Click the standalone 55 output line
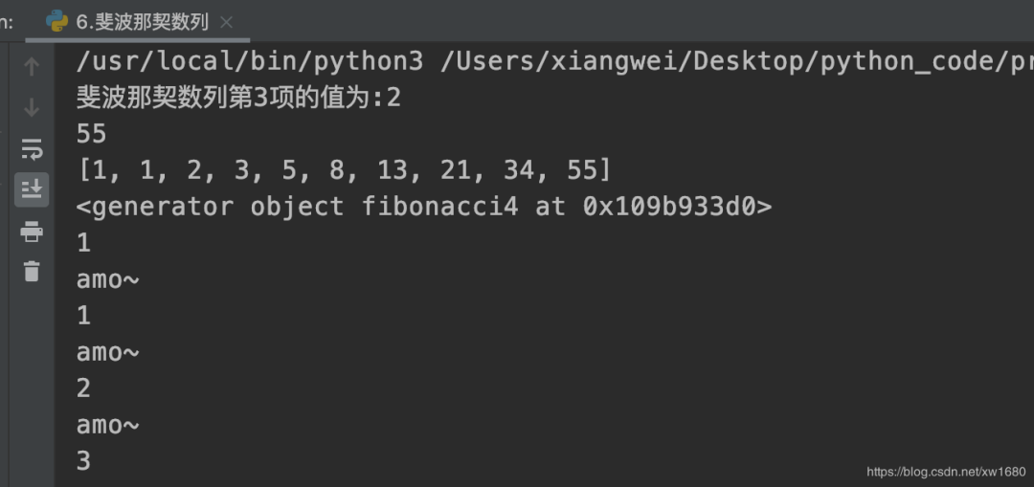 (x=91, y=134)
